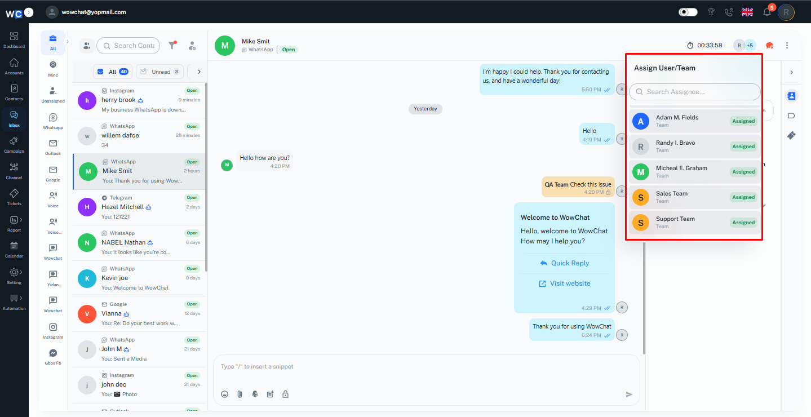This screenshot has height=417, width=811.
Task: Click the conversation list scrollbar
Action: (206, 176)
